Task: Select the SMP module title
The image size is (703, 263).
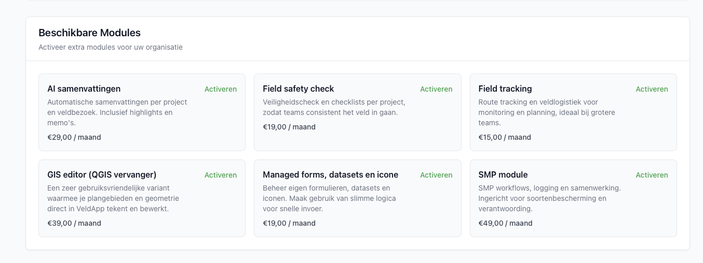Action: click(503, 174)
